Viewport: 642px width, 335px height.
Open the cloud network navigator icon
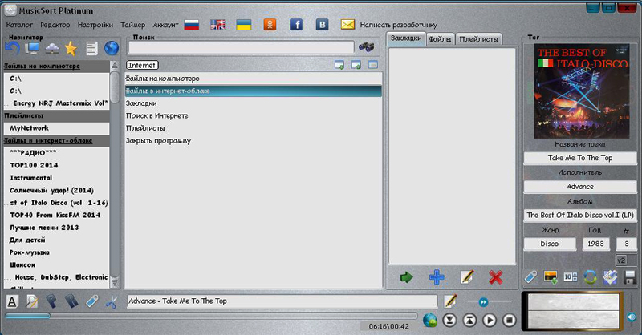tap(52, 49)
